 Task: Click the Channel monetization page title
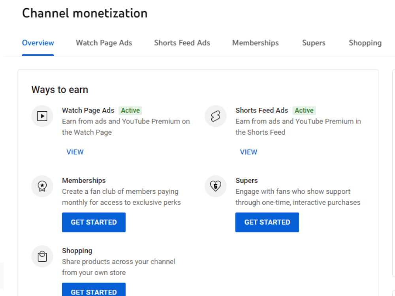(85, 13)
